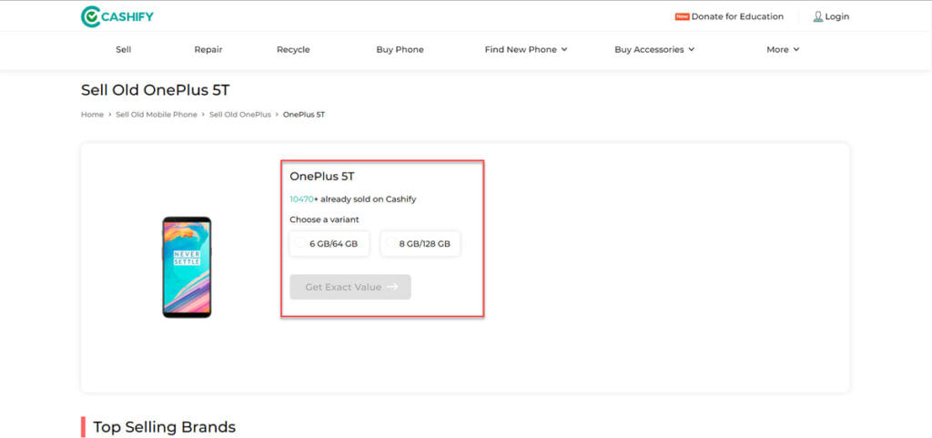Click the Top Selling Brands heading
The image size is (932, 438).
(164, 427)
